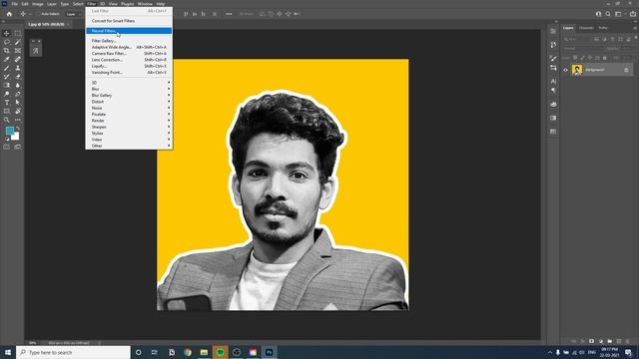Image resolution: width=639 pixels, height=359 pixels.
Task: Select the Horizontal Type tool
Action: [7, 103]
